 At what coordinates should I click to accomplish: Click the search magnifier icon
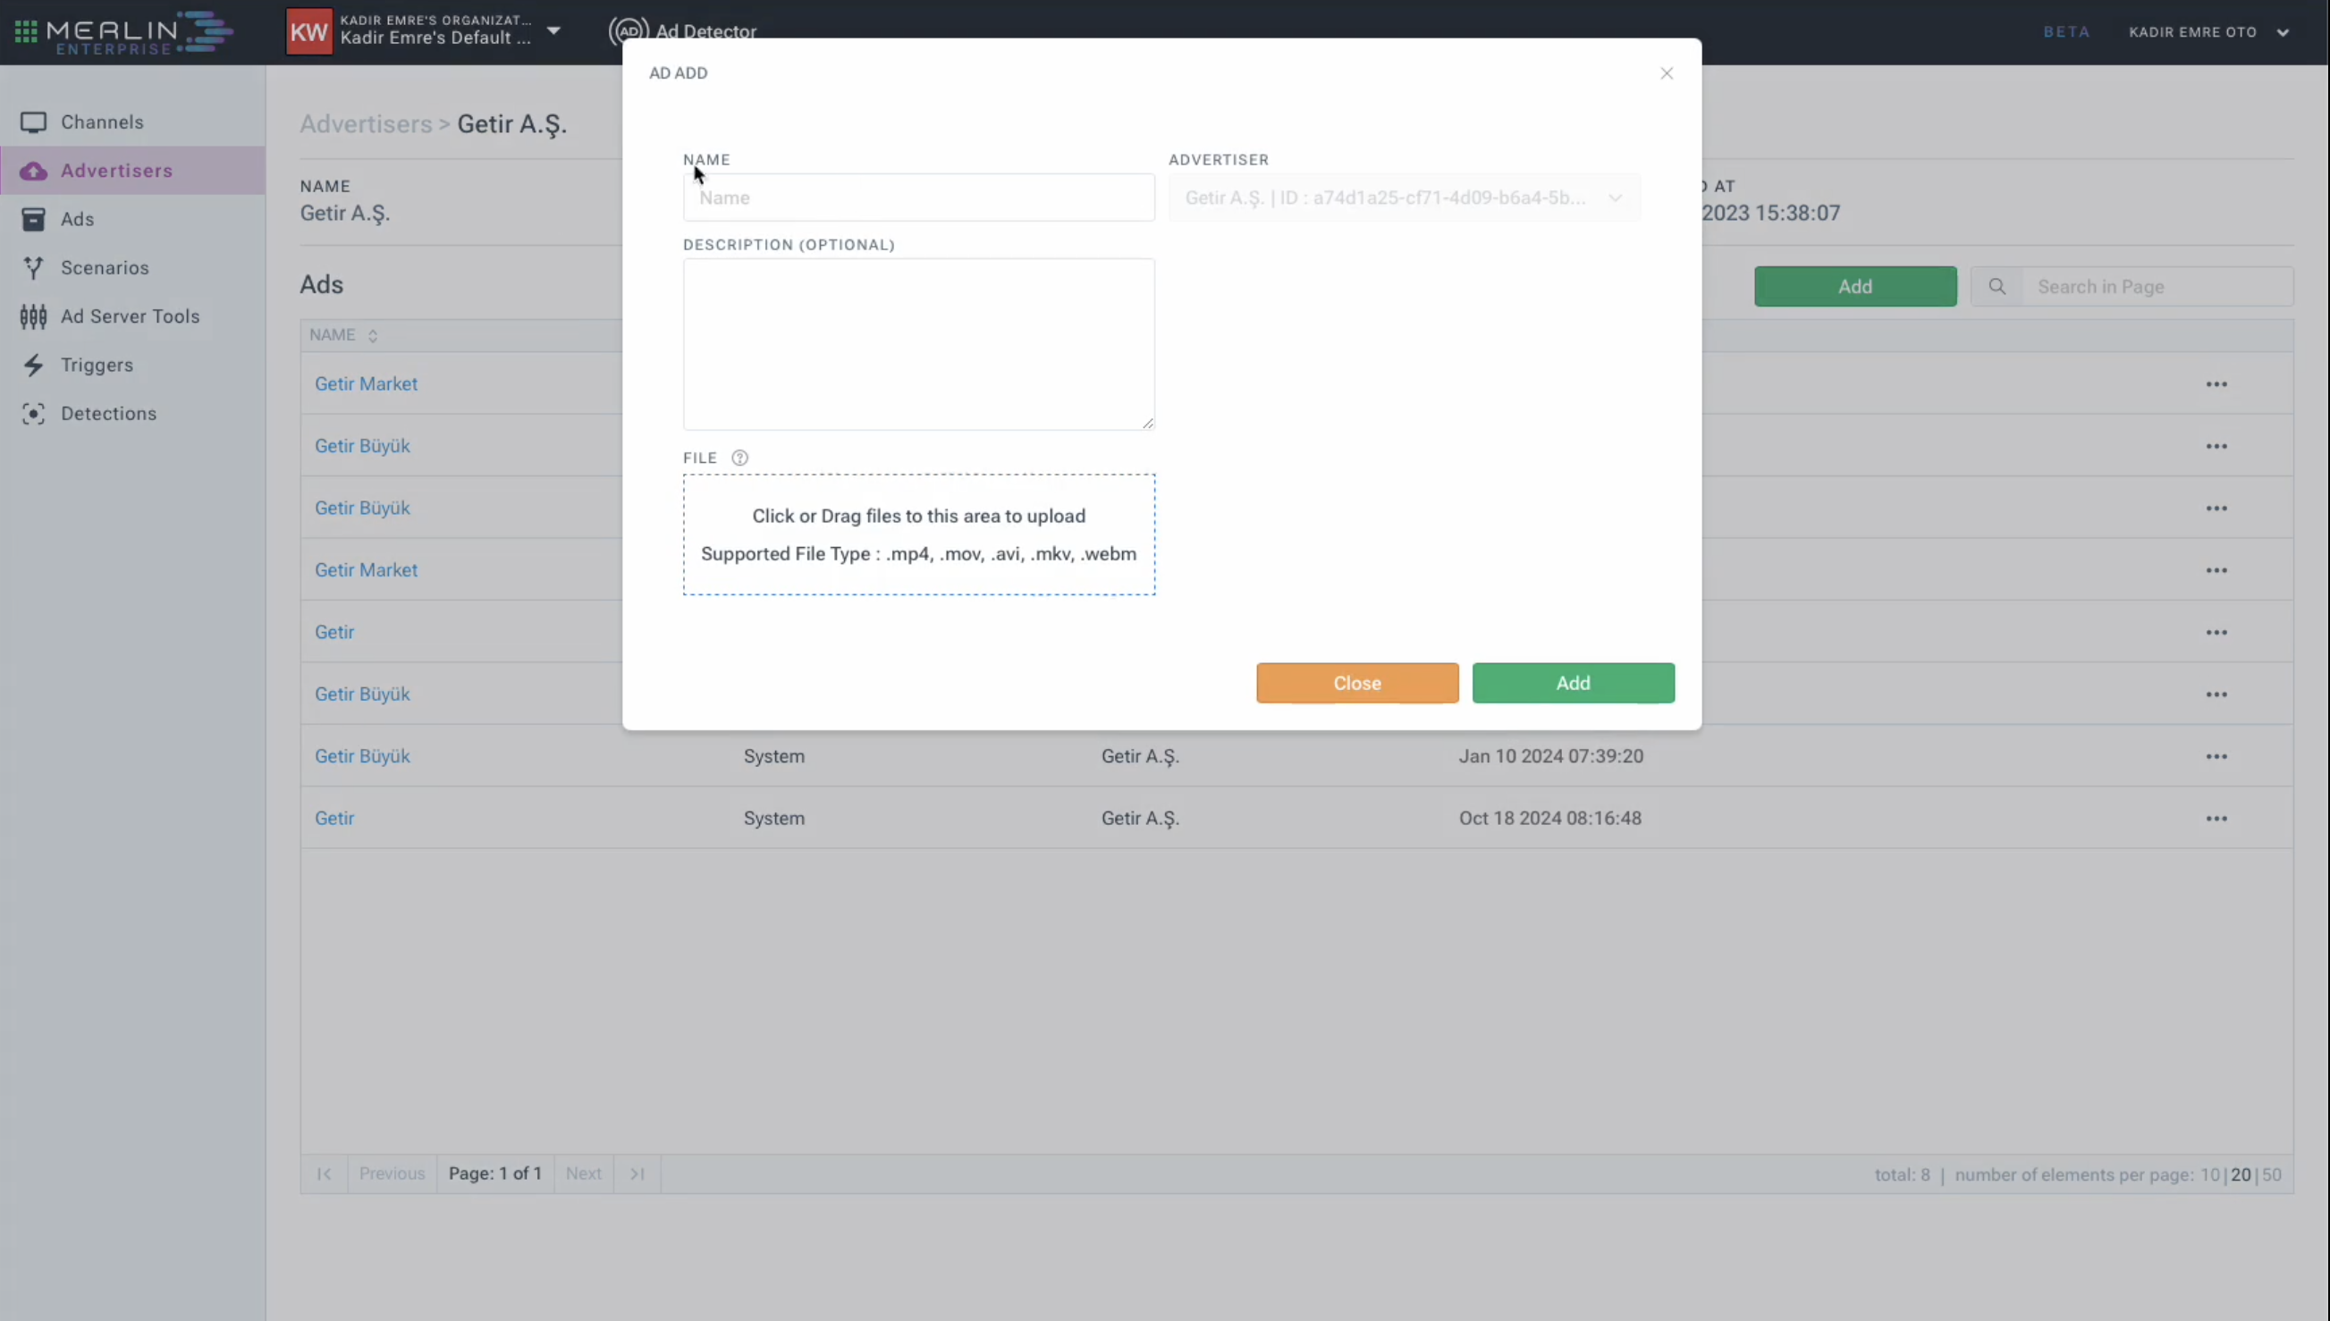(x=1997, y=287)
